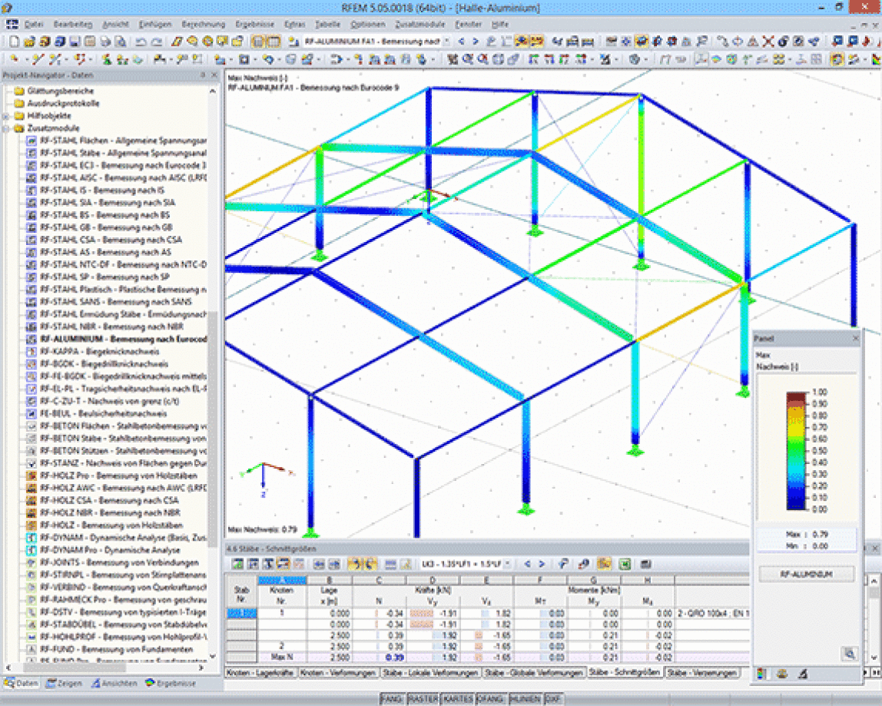Close the Panel window
This screenshot has height=706, width=882.
coord(856,338)
